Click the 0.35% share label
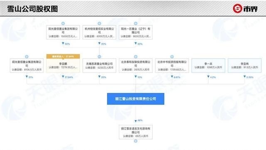This screenshot has width=266, height=150. 250,77
